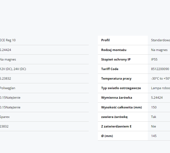Select Typ swiatło ostrzegawcze label
This screenshot has height=153, width=170.
(121, 88)
